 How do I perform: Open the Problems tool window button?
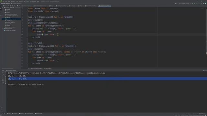point(15,113)
